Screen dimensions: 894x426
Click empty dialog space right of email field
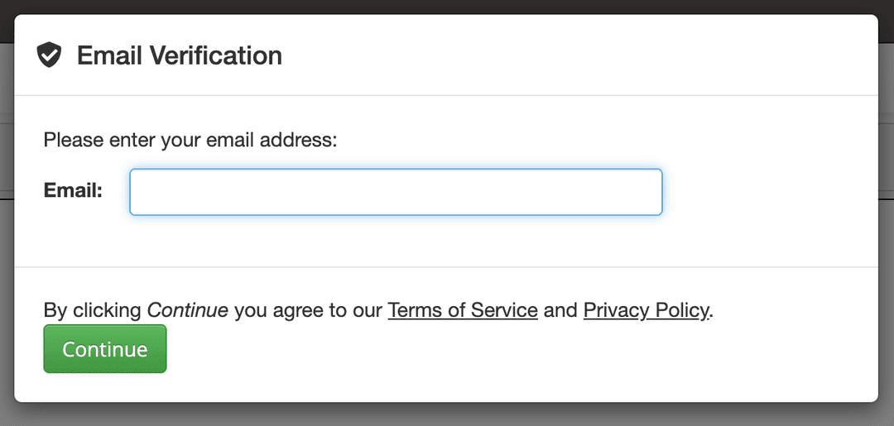click(x=770, y=192)
